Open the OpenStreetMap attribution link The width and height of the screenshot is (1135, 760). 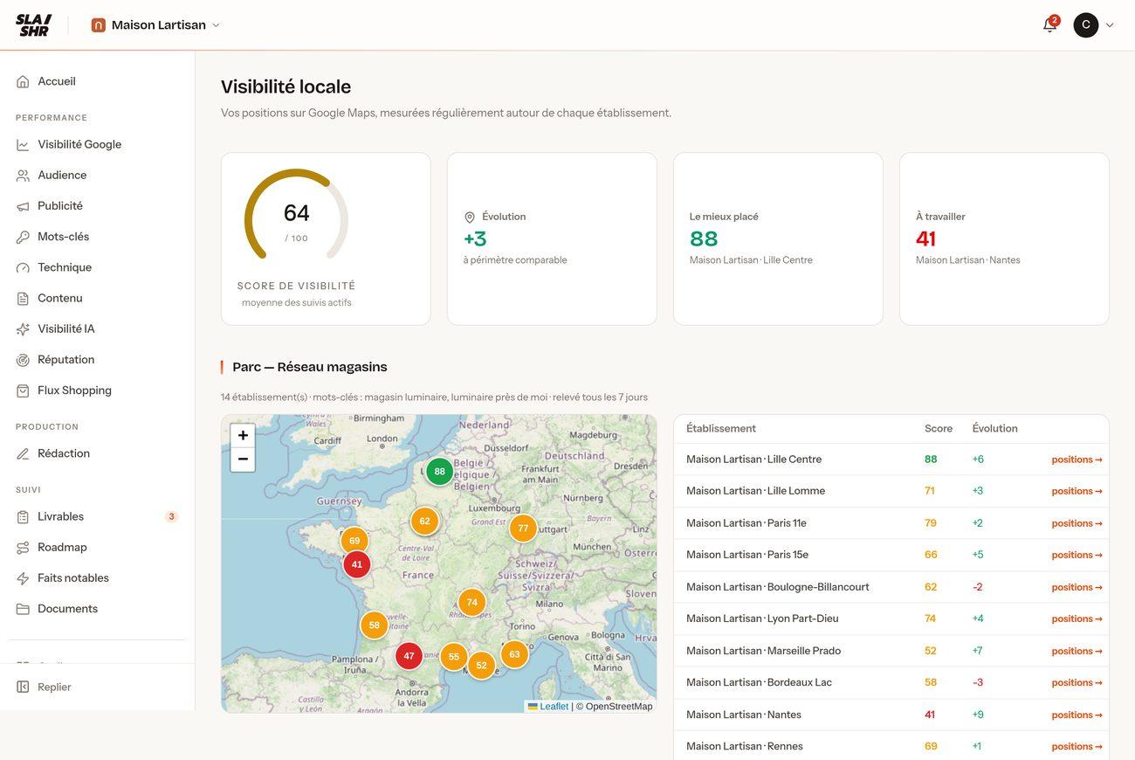[619, 706]
